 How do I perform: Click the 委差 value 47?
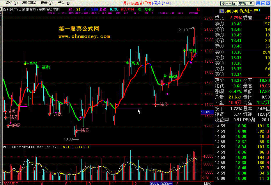tap(268, 18)
